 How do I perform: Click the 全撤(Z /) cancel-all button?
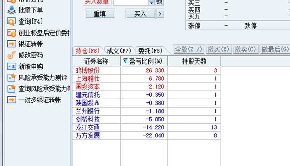point(189,50)
